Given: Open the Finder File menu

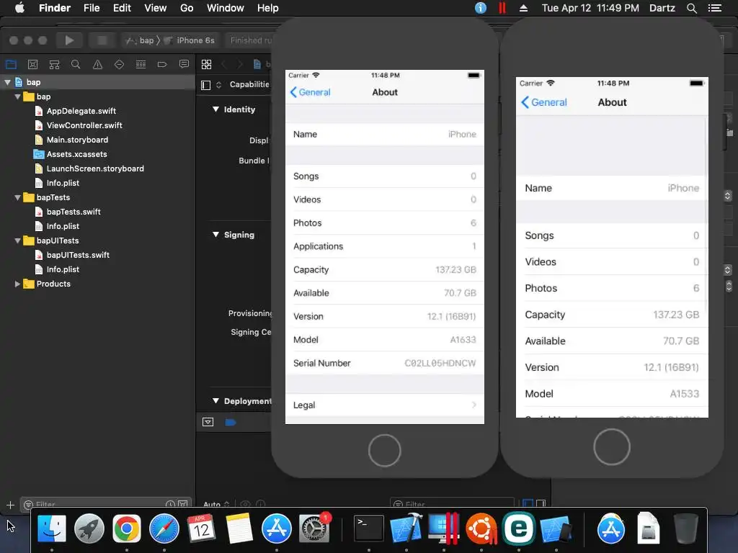Looking at the screenshot, I should [92, 8].
